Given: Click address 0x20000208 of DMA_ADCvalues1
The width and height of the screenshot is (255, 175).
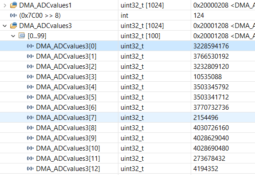Looking at the screenshot, I should pos(211,5).
